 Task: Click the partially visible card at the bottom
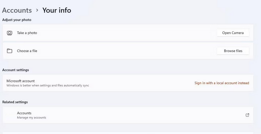click(128, 133)
